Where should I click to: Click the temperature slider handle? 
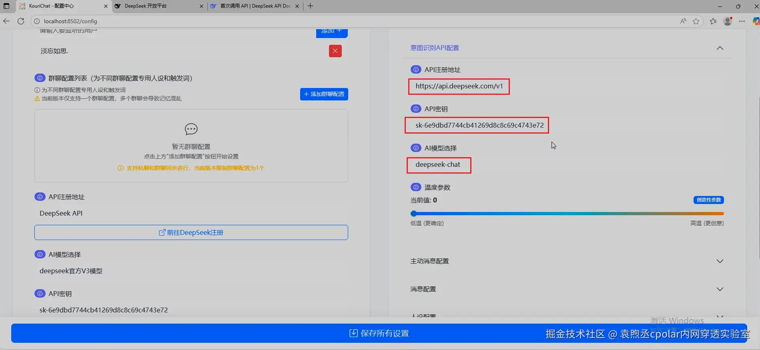pyautogui.click(x=414, y=214)
